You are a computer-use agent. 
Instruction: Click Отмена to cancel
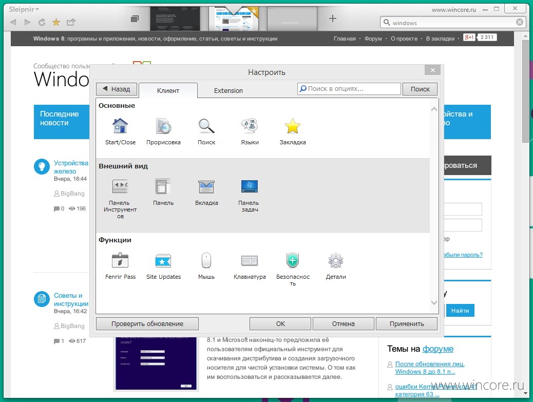pyautogui.click(x=344, y=323)
